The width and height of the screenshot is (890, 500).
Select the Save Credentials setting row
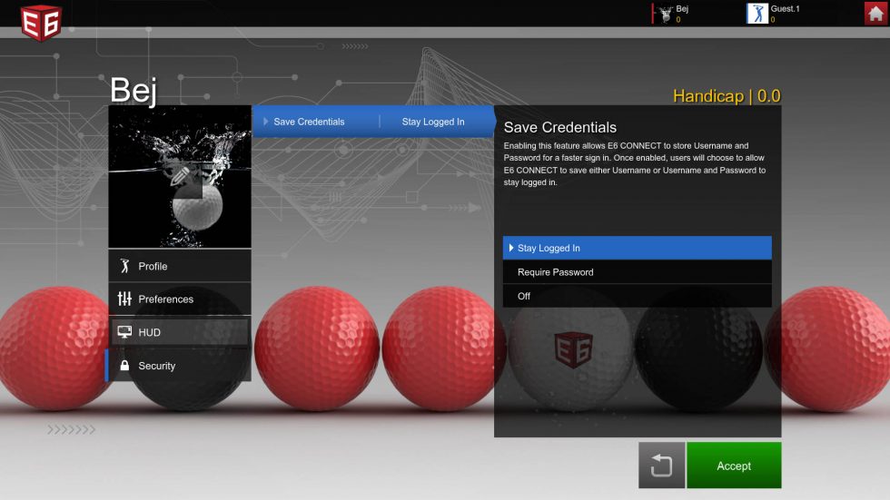(x=373, y=122)
